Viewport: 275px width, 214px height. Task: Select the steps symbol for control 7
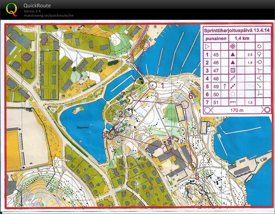click(232, 102)
